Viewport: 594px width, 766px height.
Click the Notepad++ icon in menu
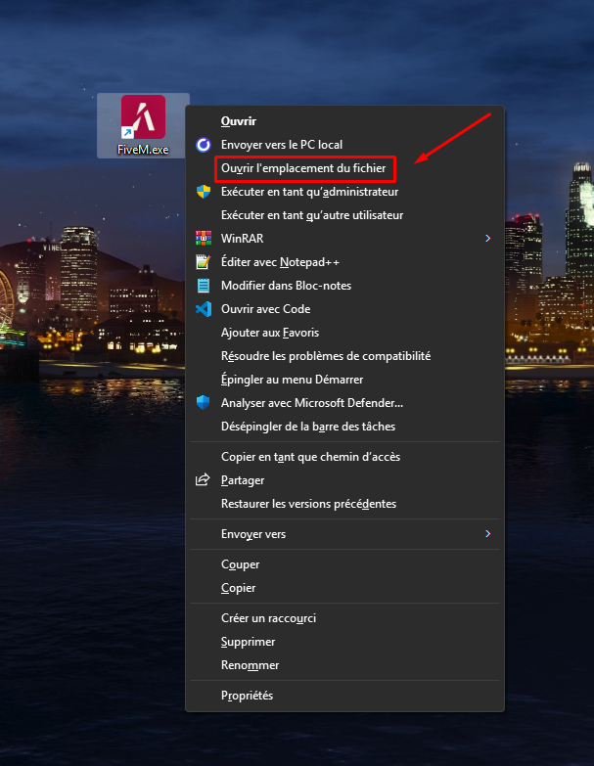tap(204, 262)
